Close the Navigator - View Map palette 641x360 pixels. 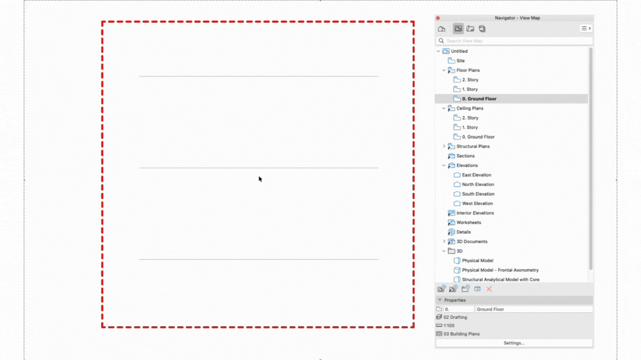pos(438,18)
